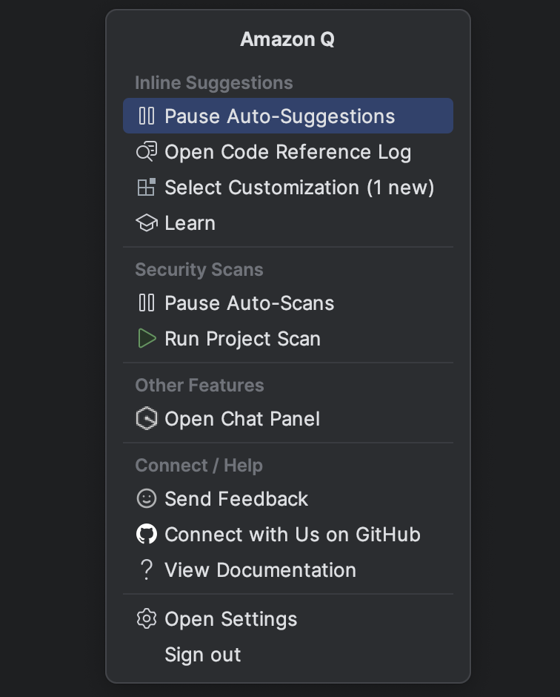The height and width of the screenshot is (697, 560).
Task: Click the magnifier icon for Open Code Reference Log
Action: tap(147, 151)
